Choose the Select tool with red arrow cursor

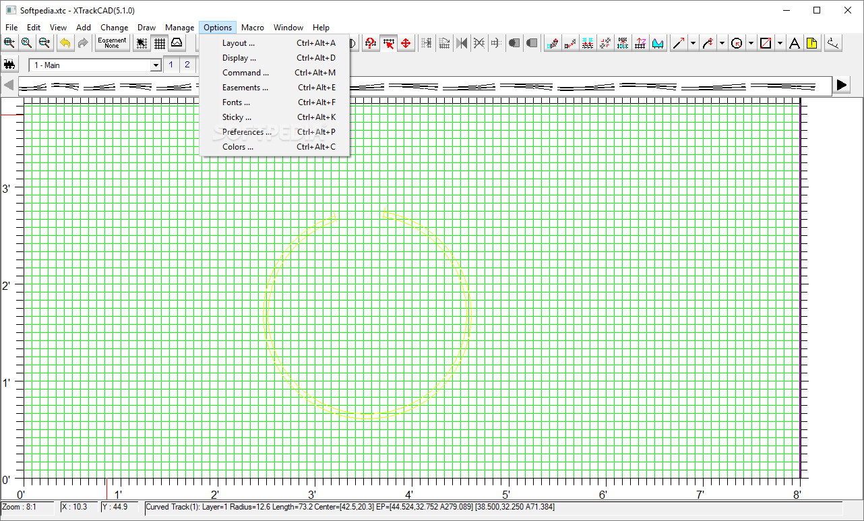(388, 43)
